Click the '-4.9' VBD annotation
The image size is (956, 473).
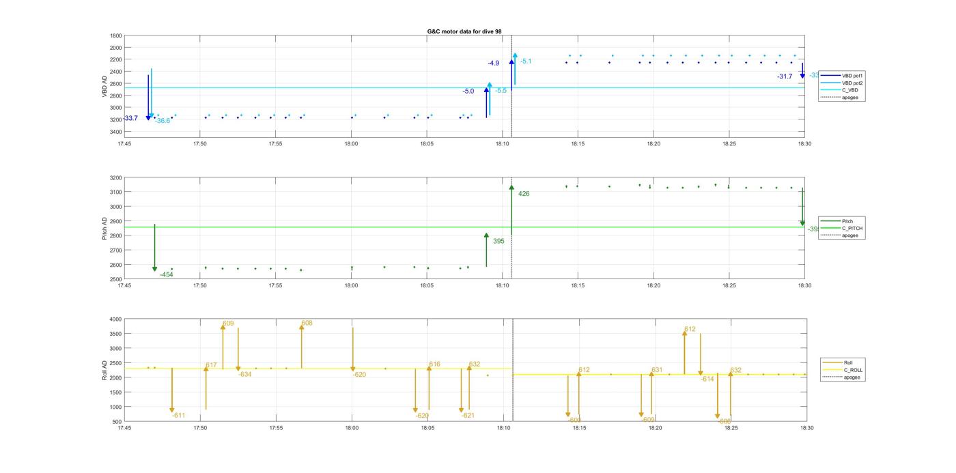[x=493, y=63]
